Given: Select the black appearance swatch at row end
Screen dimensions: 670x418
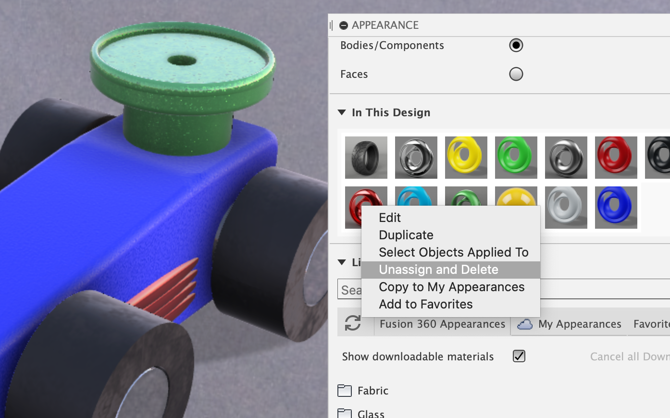Looking at the screenshot, I should click(658, 158).
